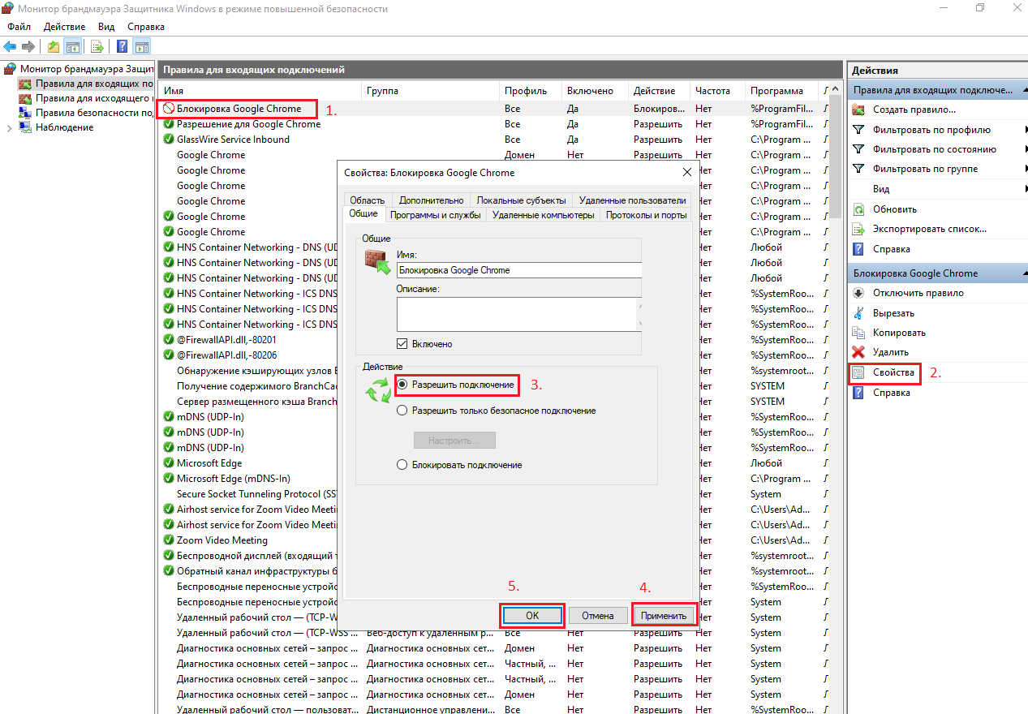Click the Описание text area
Image resolution: width=1028 pixels, height=714 pixels.
click(519, 313)
